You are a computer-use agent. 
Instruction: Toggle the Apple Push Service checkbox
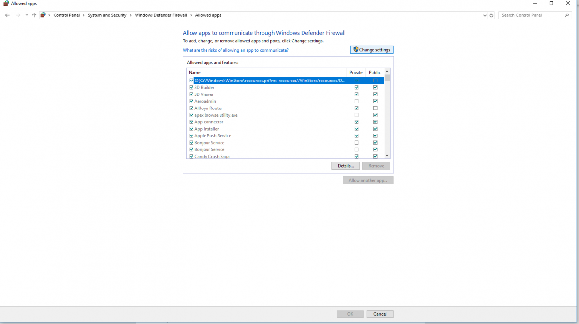click(x=192, y=136)
